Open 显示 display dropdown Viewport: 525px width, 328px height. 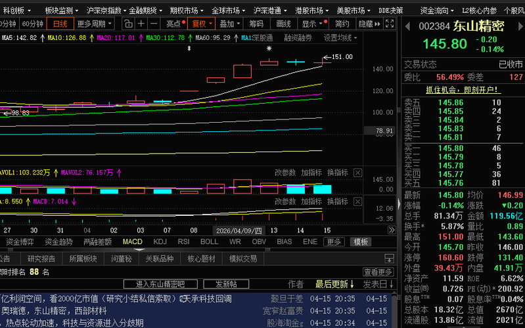312,24
